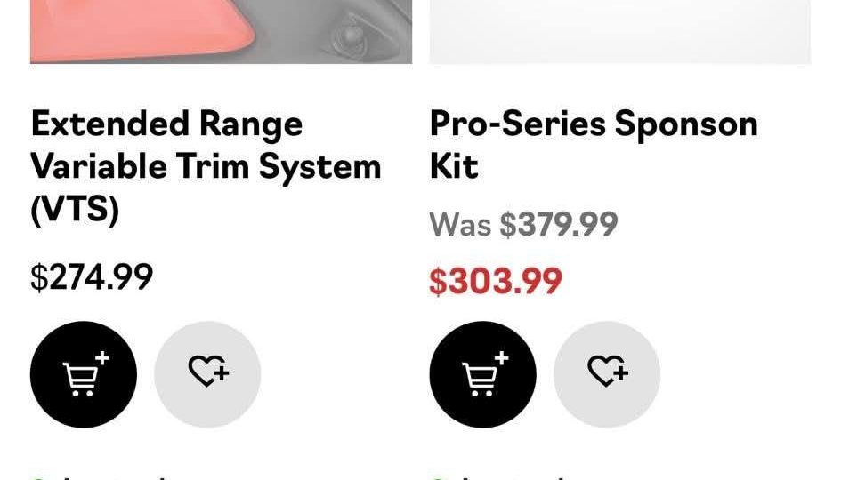
Task: Click the "(VTS)" line of the product title
Action: click(x=75, y=210)
